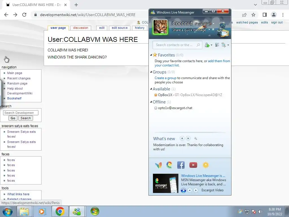Click Chrome forward arrow
Screen dimensions: 289x217
[15, 15]
